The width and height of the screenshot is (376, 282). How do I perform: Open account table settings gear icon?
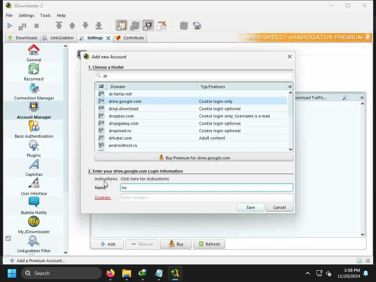[x=362, y=98]
